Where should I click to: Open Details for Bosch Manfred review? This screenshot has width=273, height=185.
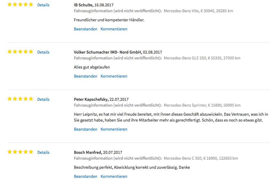click(43, 152)
